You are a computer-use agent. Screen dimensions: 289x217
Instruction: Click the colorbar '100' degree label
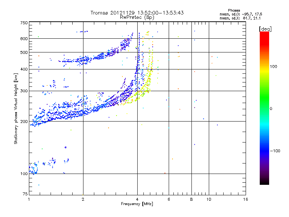tap(273, 67)
